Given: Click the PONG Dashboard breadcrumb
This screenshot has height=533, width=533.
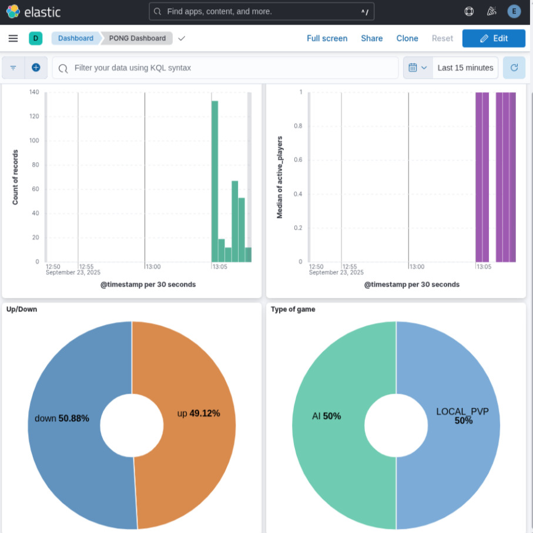Looking at the screenshot, I should click(x=138, y=38).
